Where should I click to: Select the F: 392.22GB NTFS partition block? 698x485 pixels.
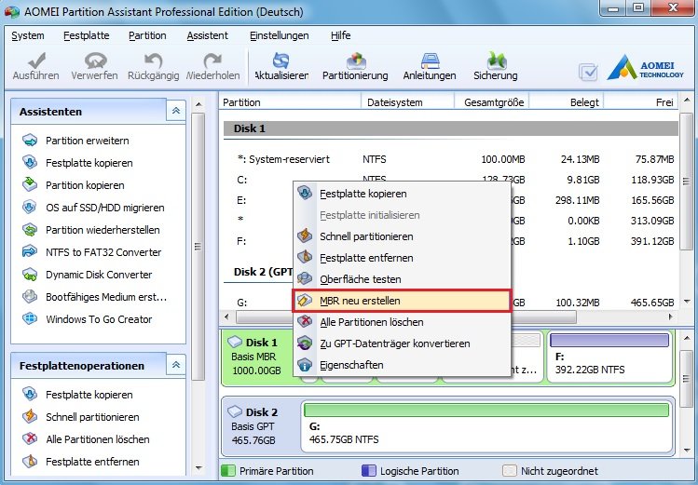coord(609,357)
